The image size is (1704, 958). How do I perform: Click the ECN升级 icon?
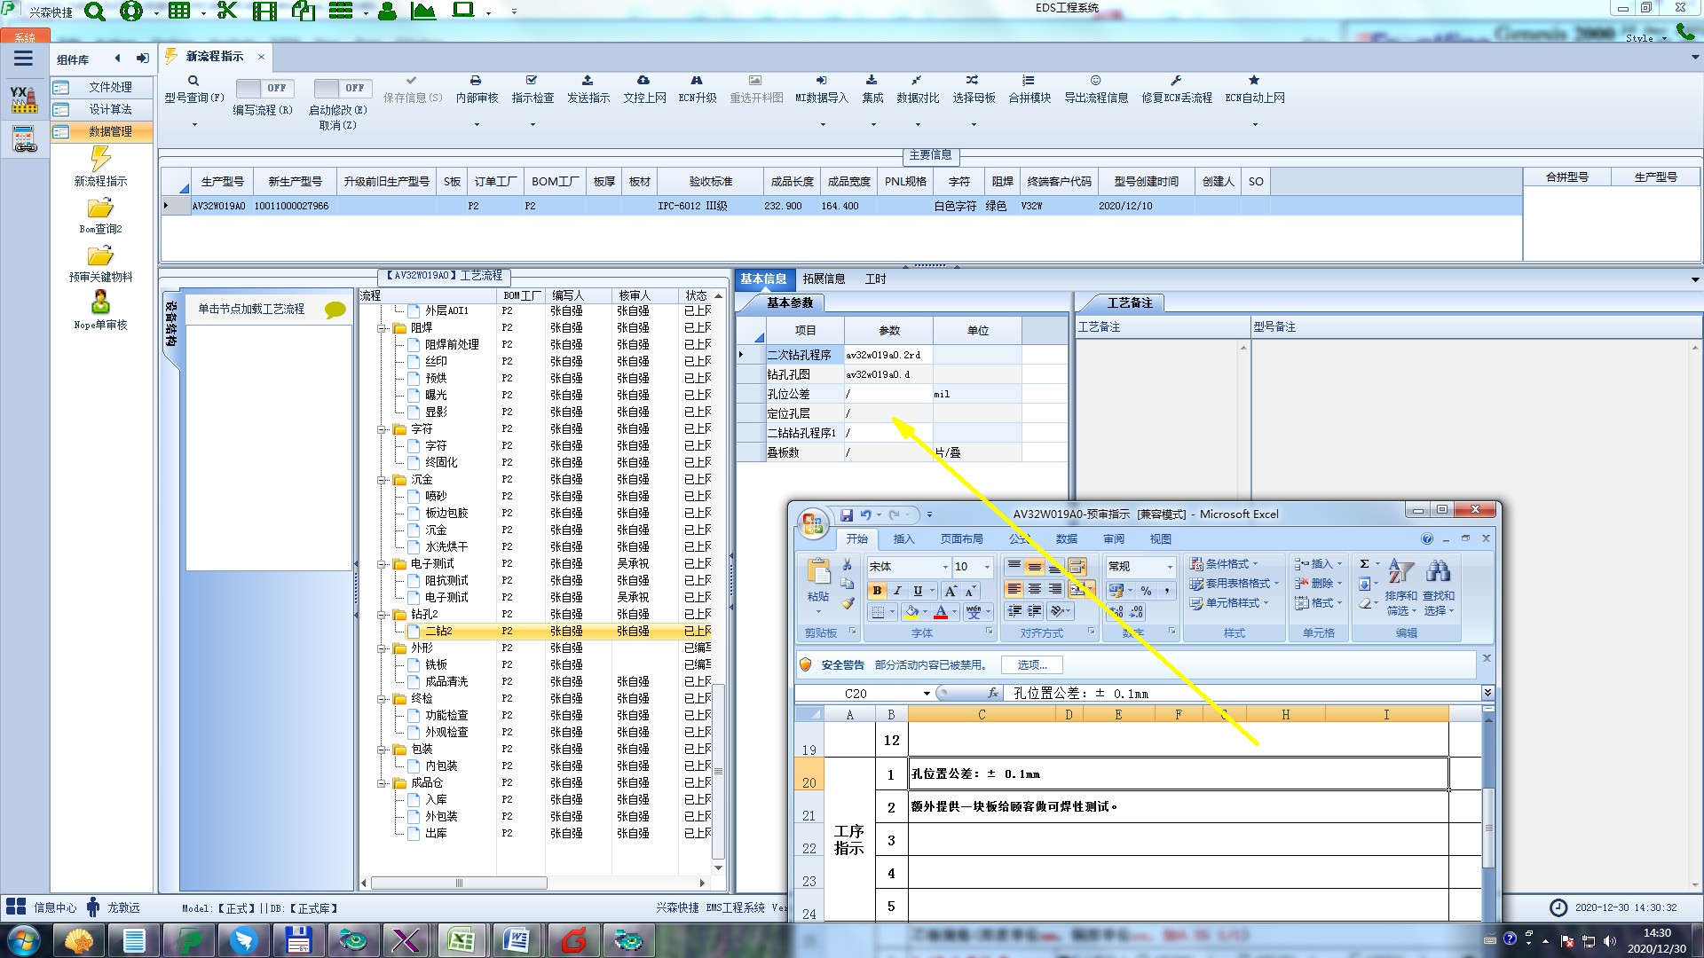point(697,81)
